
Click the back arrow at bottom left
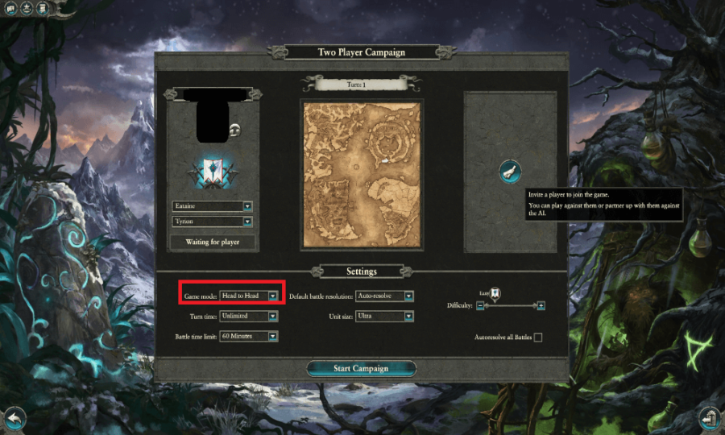(x=14, y=419)
